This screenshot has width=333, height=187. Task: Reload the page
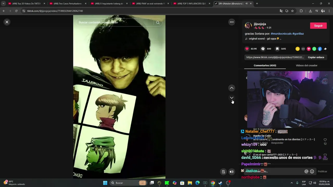pos(16,11)
